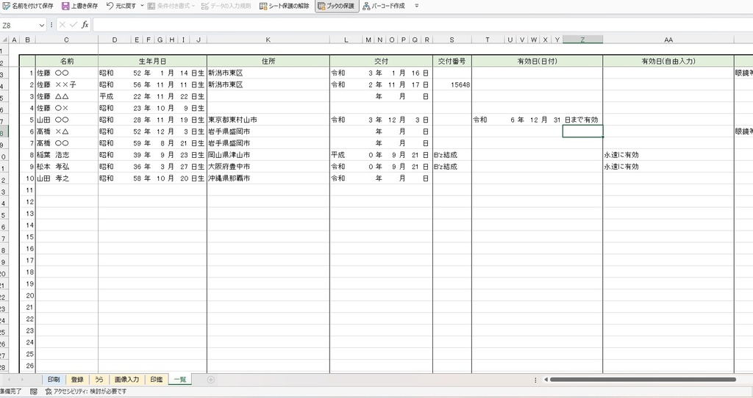Select column S header
Image resolution: width=753 pixels, height=398 pixels.
tap(452, 40)
